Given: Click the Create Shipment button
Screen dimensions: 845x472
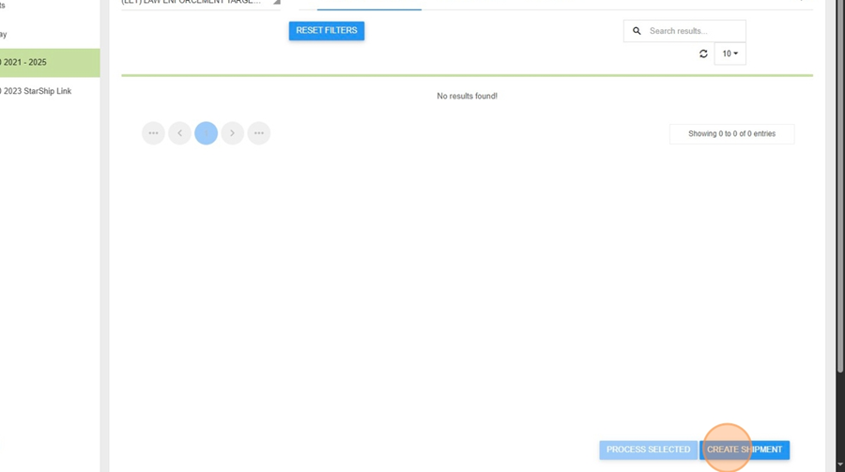Looking at the screenshot, I should [x=745, y=449].
